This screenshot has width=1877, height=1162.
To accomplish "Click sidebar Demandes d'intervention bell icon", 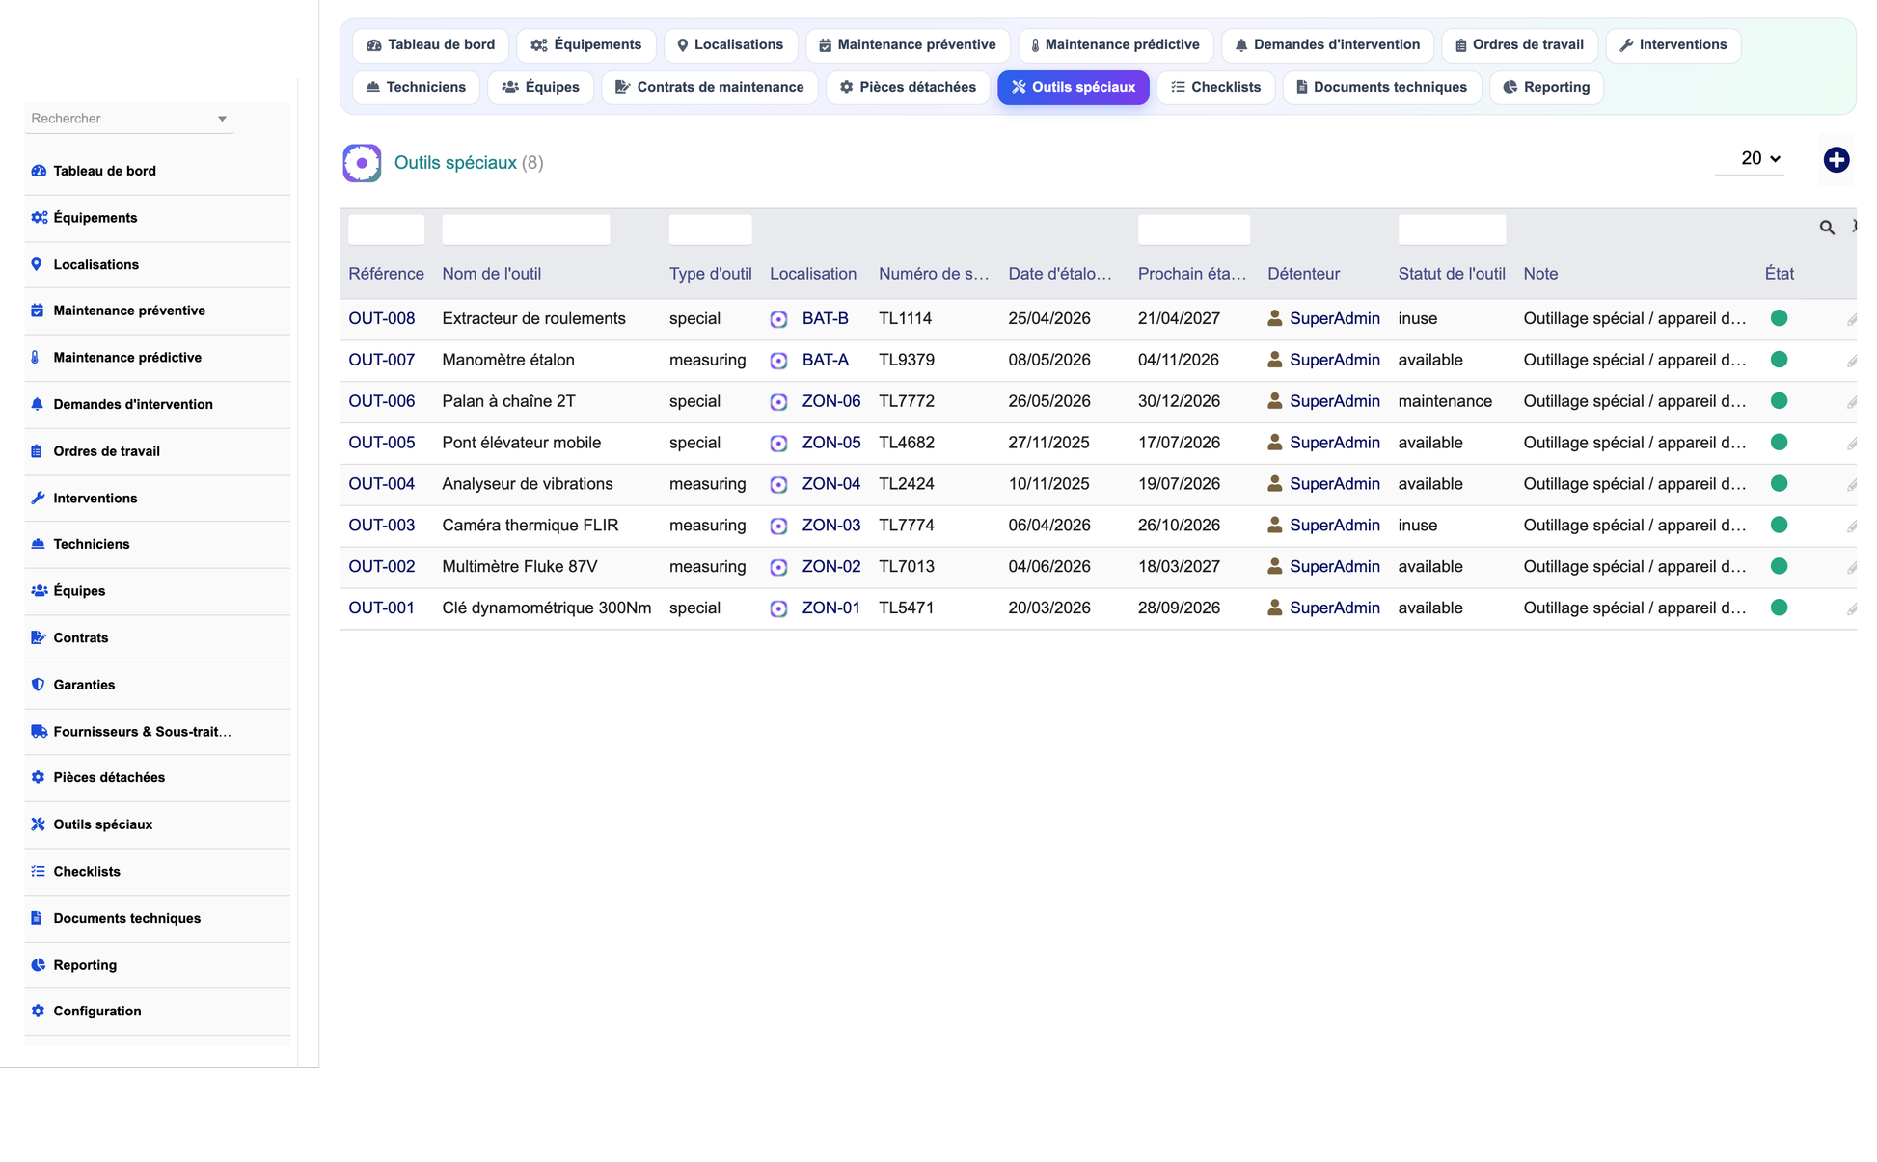I will click(x=37, y=404).
